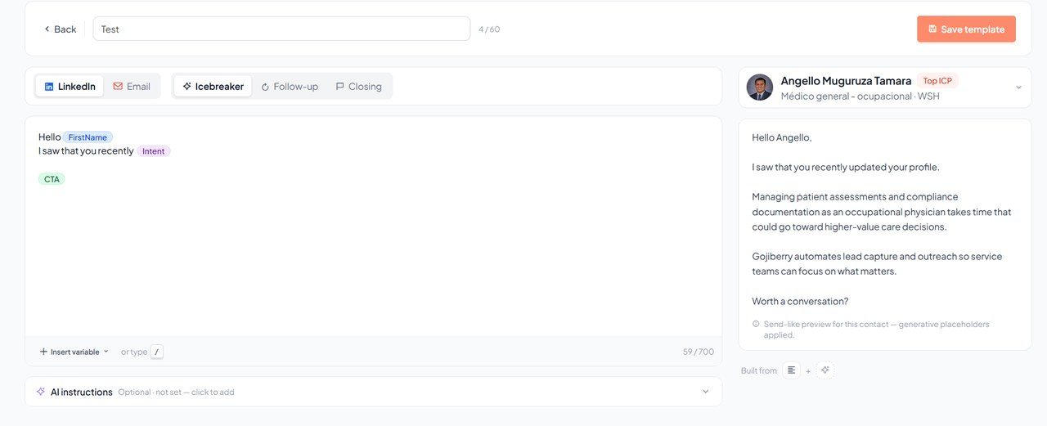Click the 59 / 700 character counter
This screenshot has height=426, width=1047.
[x=699, y=352]
